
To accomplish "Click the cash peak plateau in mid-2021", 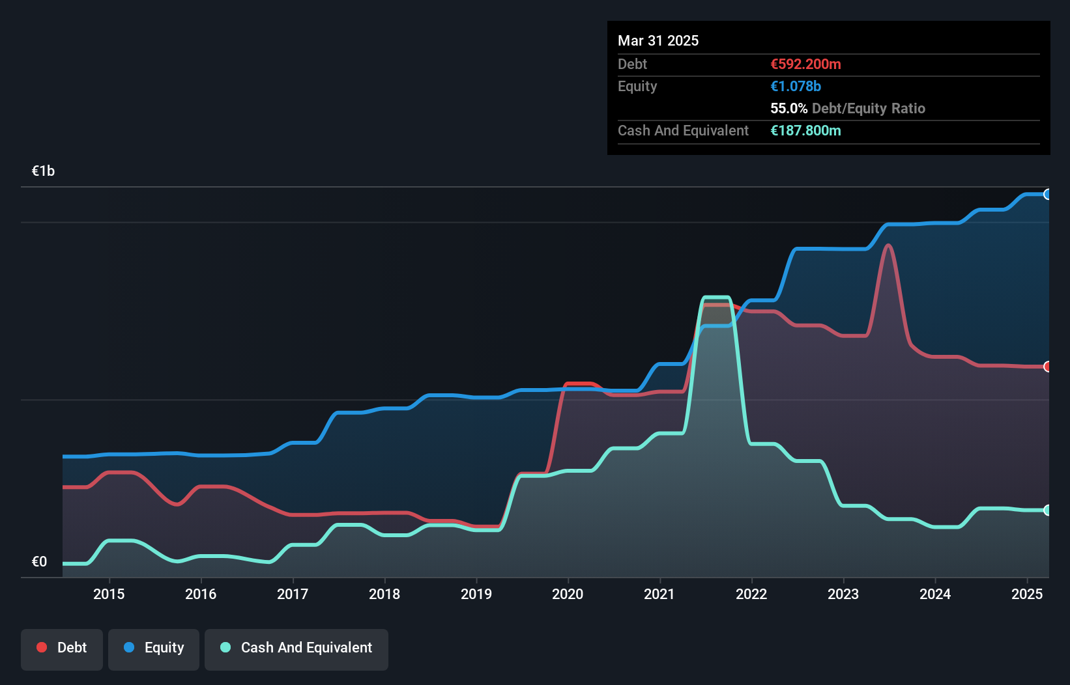I will (x=716, y=298).
